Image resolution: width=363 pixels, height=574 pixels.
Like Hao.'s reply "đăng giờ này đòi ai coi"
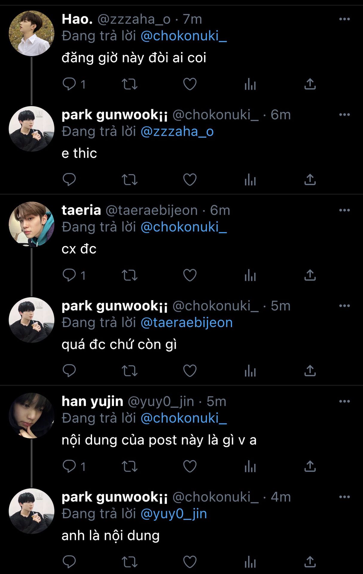pyautogui.click(x=190, y=84)
